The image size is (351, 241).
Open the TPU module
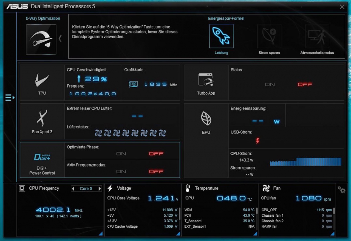[42, 83]
